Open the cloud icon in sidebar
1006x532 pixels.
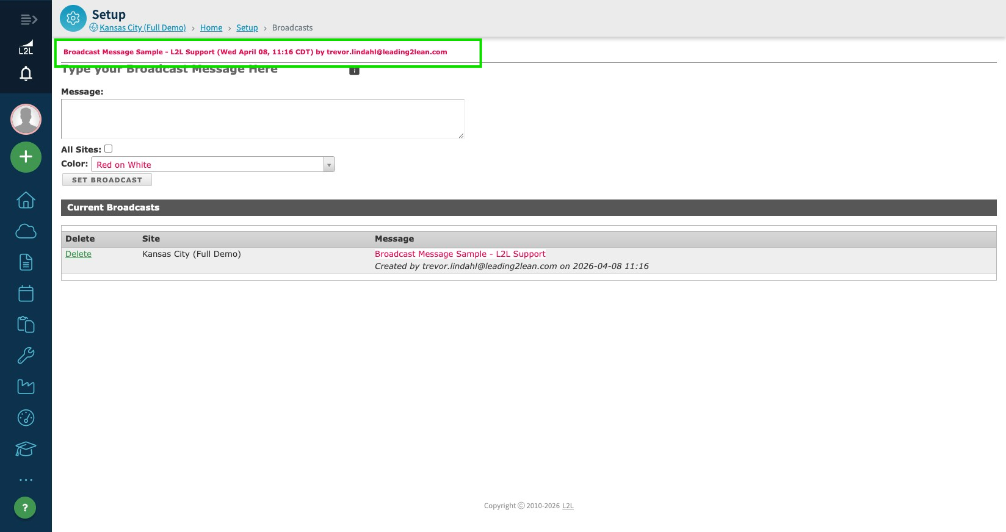point(26,231)
